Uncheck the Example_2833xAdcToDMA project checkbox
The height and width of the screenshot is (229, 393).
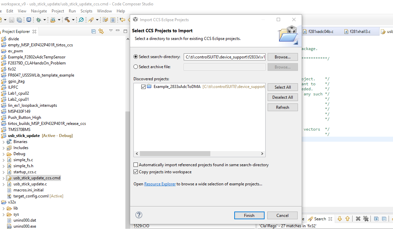(143, 87)
